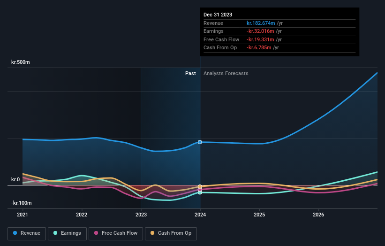
Task: Click the Free Cash Flow label in the tooltip
Action: pyautogui.click(x=221, y=39)
